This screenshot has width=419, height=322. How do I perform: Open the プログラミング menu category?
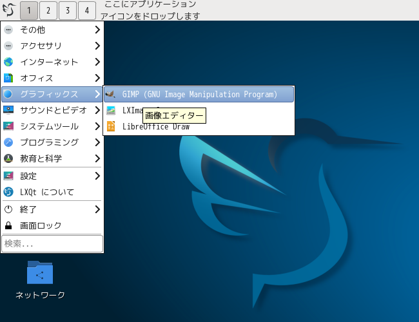pos(52,142)
